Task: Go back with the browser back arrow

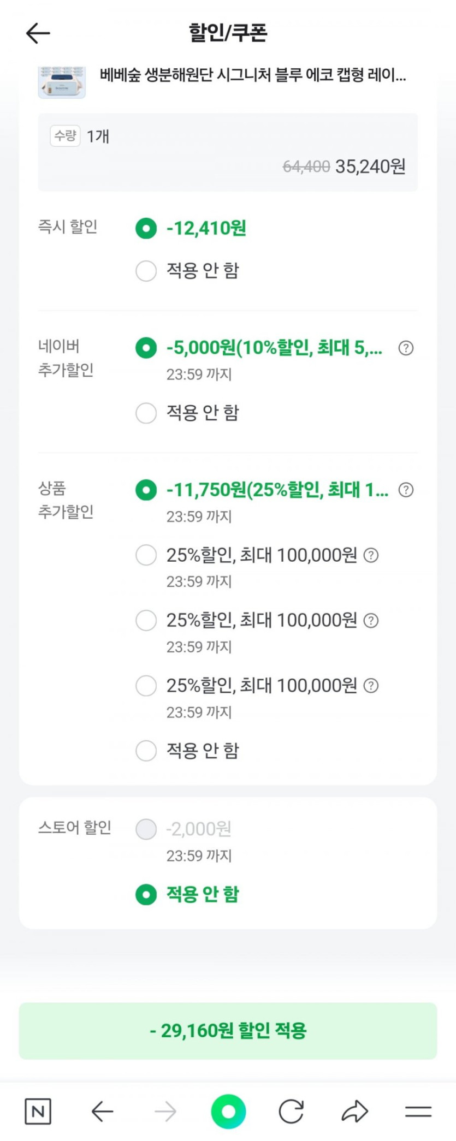Action: coord(102,1112)
